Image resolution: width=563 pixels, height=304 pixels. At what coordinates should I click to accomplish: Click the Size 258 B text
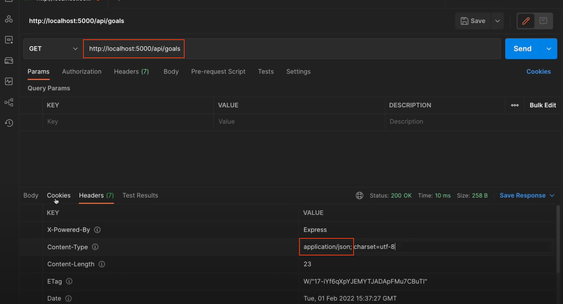click(x=472, y=195)
